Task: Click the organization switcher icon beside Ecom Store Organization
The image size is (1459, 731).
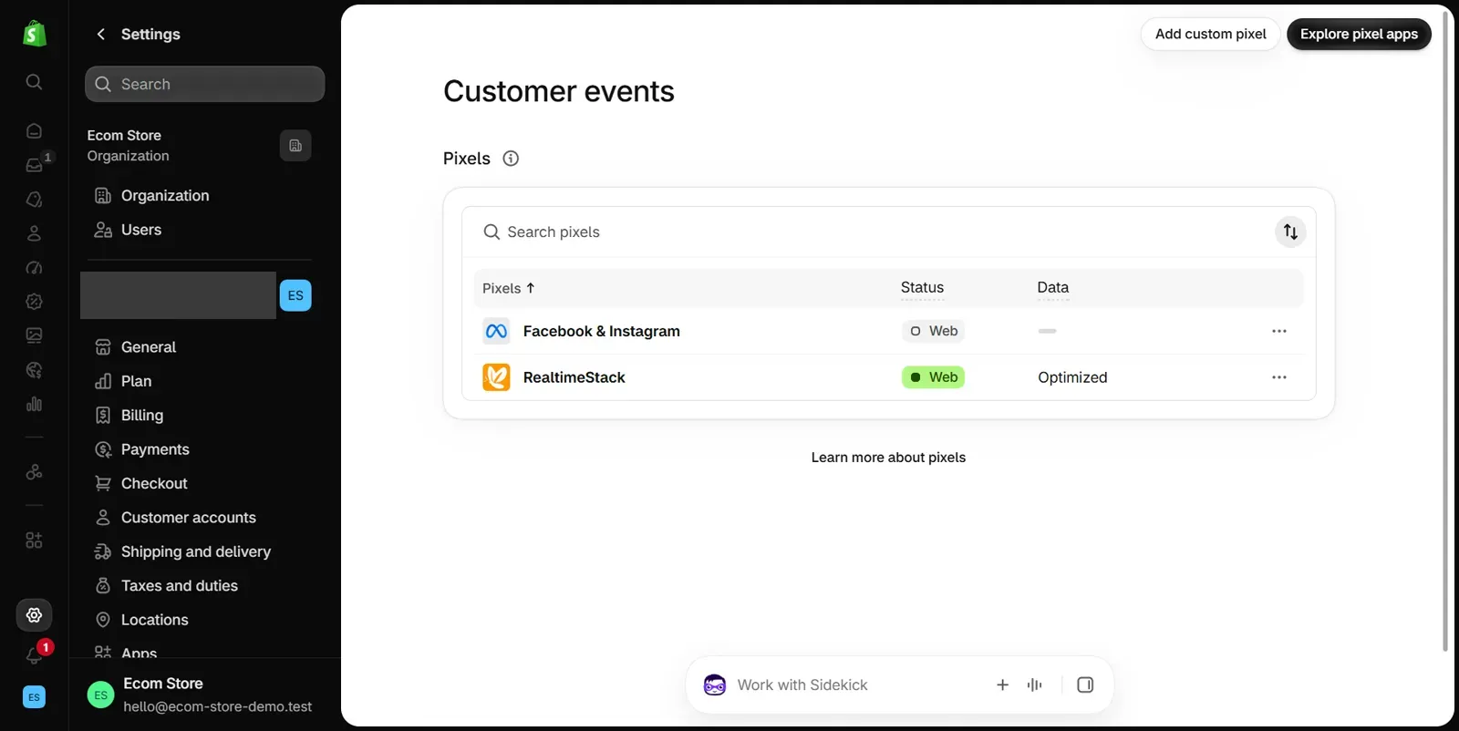Action: click(x=295, y=146)
